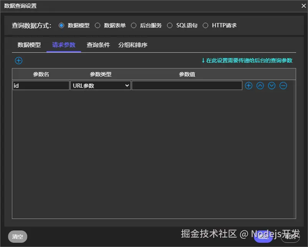
Task: Click the empty 参数值 input of the id row
Action: 187,85
